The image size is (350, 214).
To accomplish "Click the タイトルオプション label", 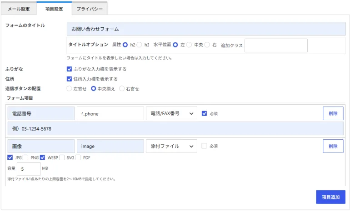I will click(88, 45).
